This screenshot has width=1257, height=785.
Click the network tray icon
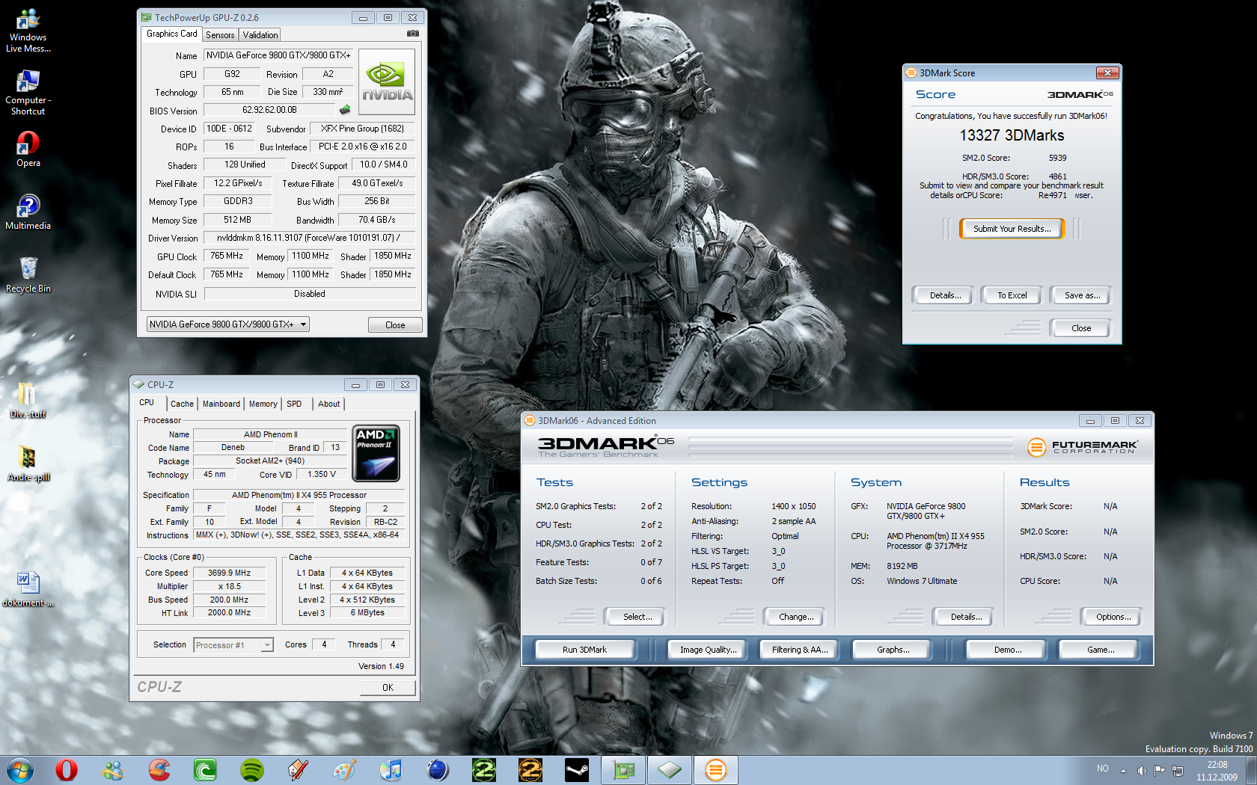1178,770
